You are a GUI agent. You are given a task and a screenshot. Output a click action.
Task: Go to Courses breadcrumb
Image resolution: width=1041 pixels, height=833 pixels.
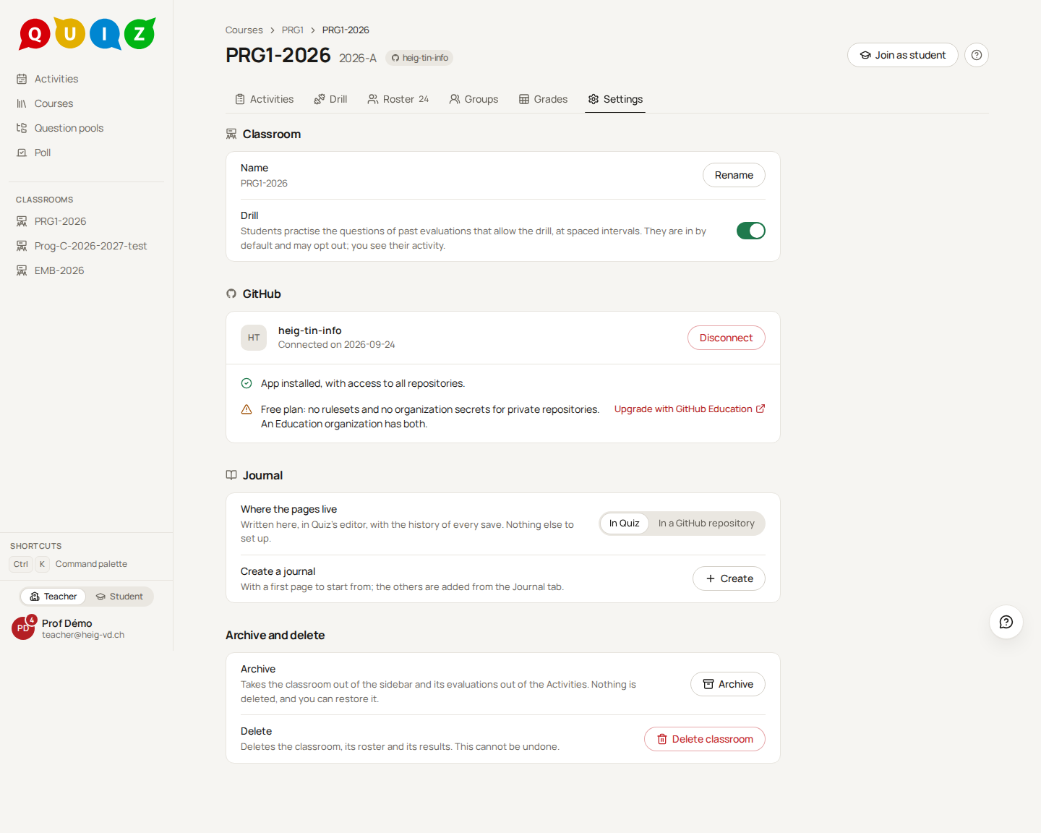point(244,30)
